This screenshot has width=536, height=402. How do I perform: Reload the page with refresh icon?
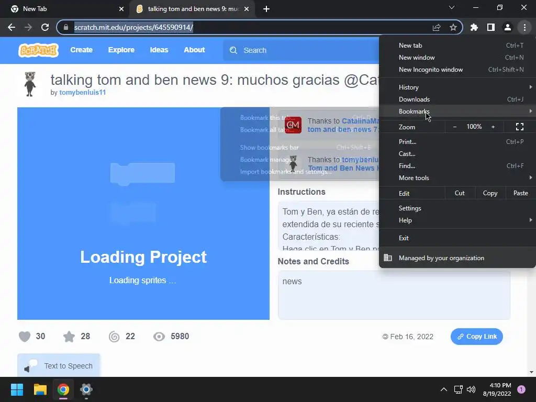(x=45, y=27)
